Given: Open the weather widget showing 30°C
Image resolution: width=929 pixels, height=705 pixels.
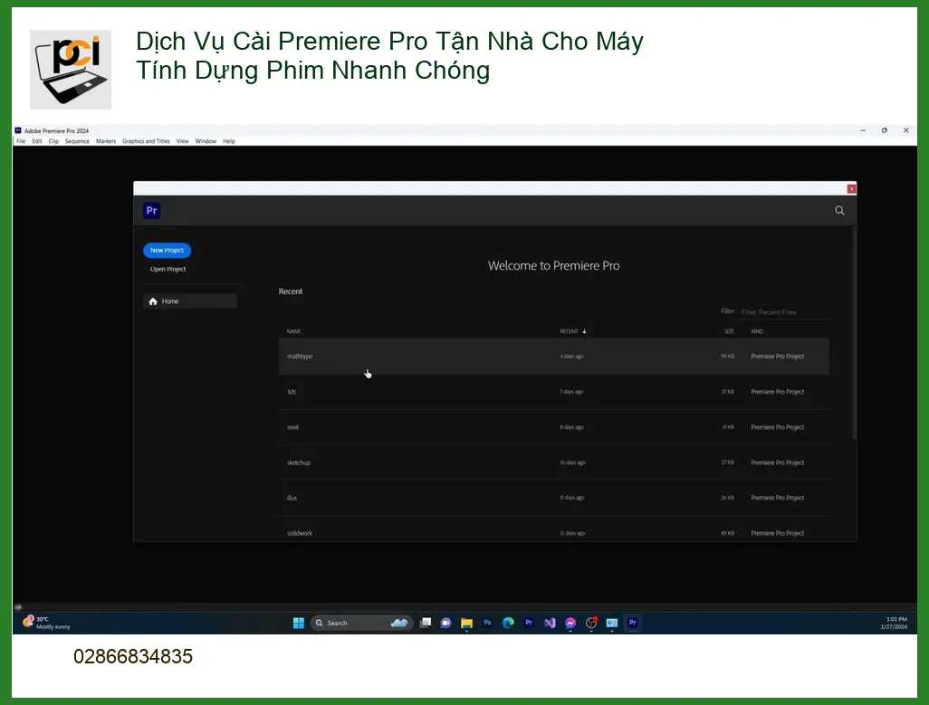Looking at the screenshot, I should [46, 623].
